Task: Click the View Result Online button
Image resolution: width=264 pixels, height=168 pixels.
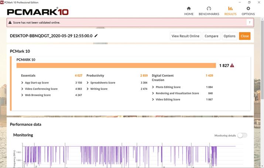Action: (185, 36)
